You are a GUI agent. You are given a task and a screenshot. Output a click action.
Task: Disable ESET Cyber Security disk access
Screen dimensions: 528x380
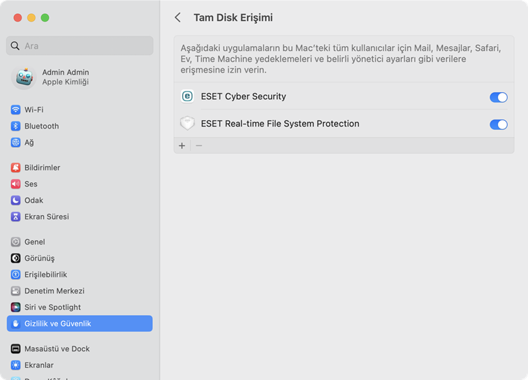pos(498,97)
